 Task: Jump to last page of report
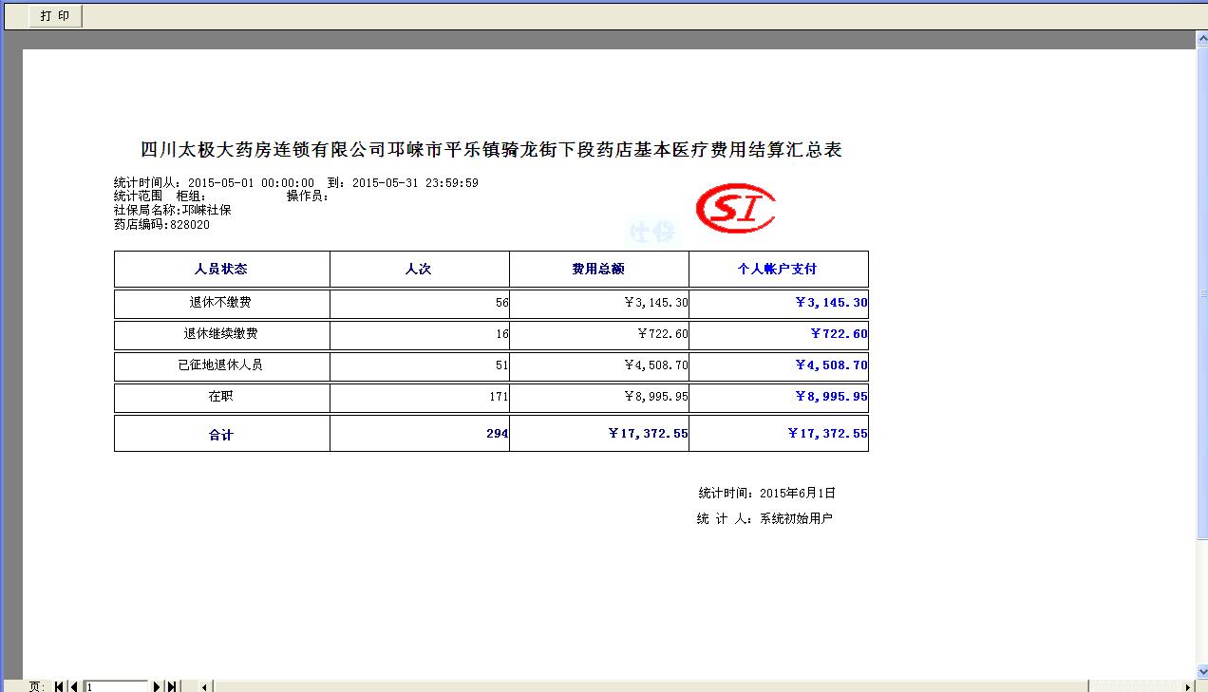(171, 686)
